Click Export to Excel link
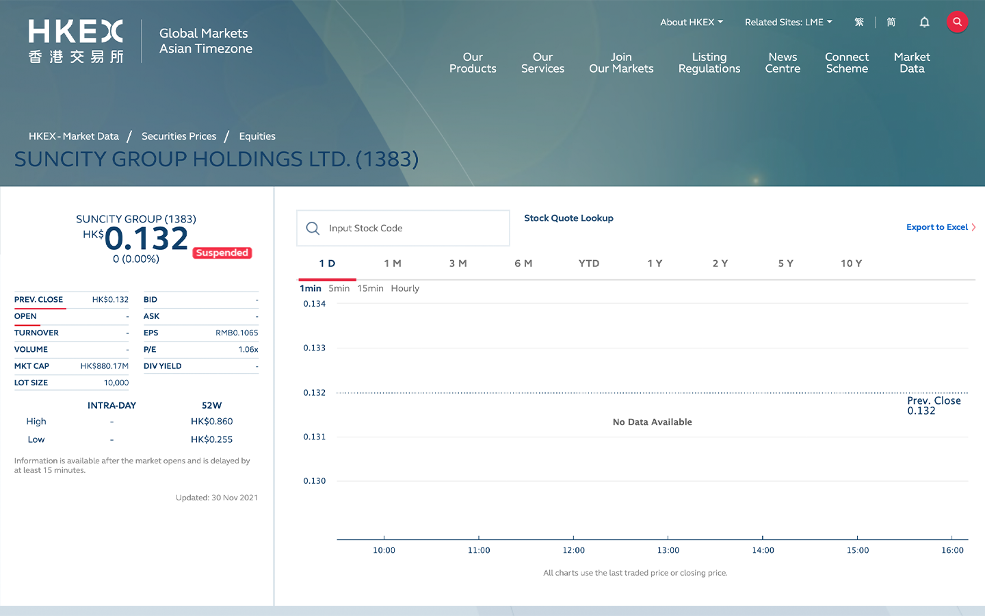 coord(941,227)
